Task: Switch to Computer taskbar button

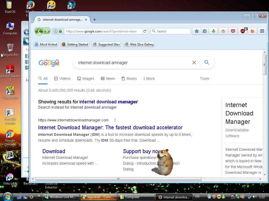Action: coord(136,197)
